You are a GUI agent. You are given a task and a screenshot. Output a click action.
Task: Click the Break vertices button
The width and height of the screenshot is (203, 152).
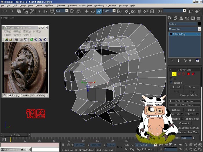coord(192,110)
